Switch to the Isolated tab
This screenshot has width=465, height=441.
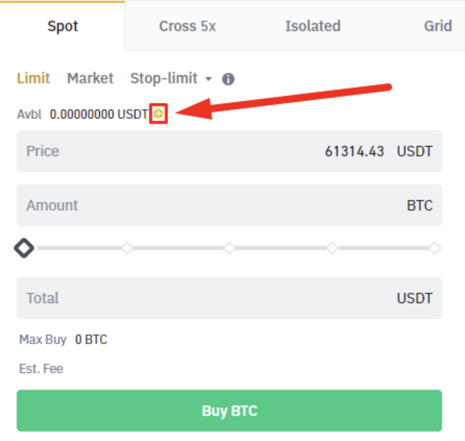click(x=312, y=26)
